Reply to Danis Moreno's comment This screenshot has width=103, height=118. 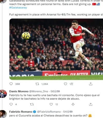[x=11, y=104]
